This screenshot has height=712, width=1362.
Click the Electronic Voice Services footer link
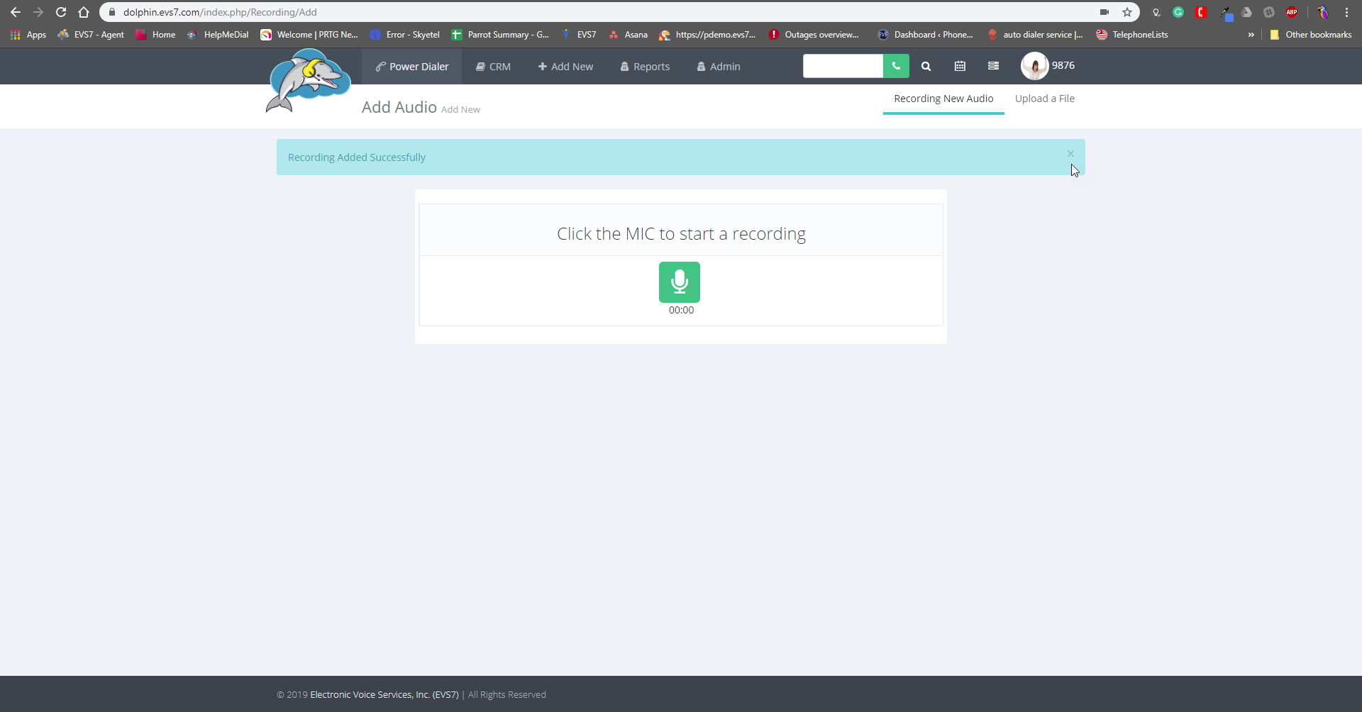click(x=384, y=695)
